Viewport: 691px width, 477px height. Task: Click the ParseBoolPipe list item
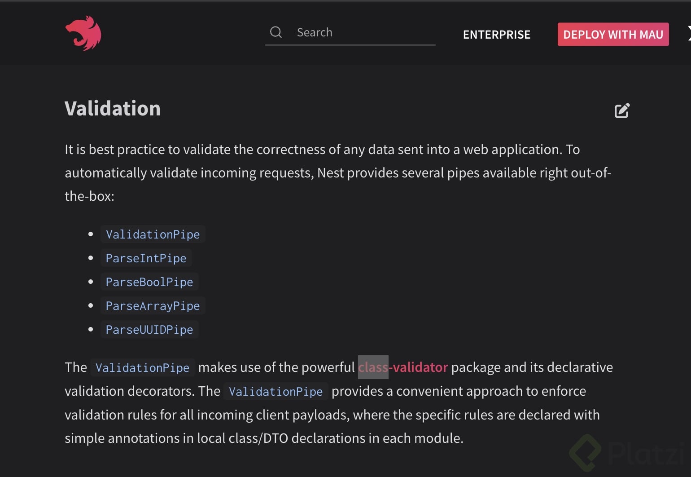[x=149, y=282]
